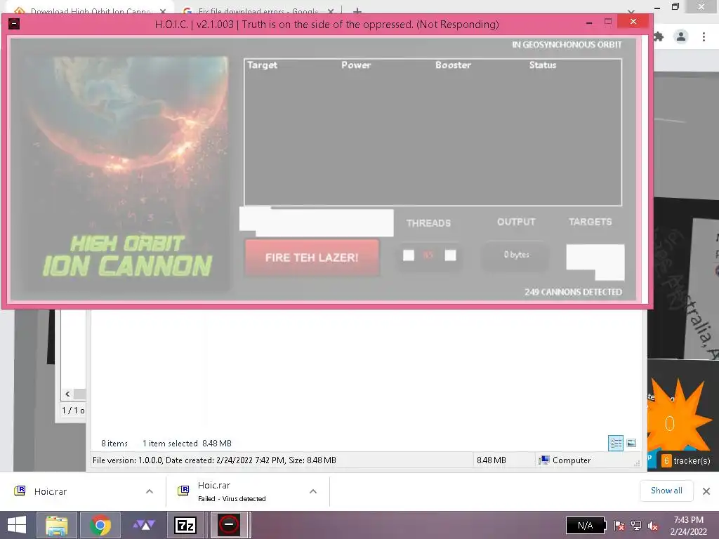Close the Download High Orbit Ion Cannon tab
Viewport: 719px width, 539px height.
[x=163, y=11]
